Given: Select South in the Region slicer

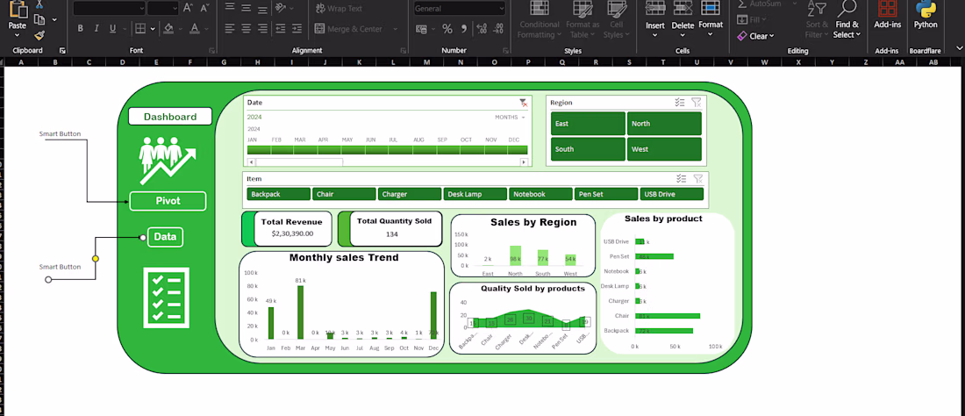Looking at the screenshot, I should tap(588, 149).
